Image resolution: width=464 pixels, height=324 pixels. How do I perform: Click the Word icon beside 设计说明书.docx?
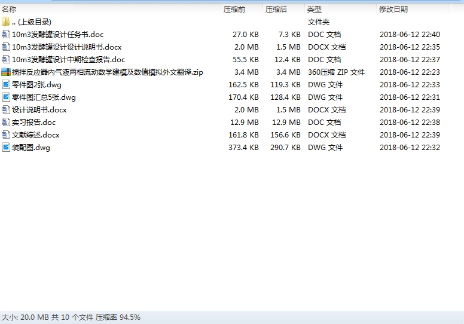click(5, 110)
